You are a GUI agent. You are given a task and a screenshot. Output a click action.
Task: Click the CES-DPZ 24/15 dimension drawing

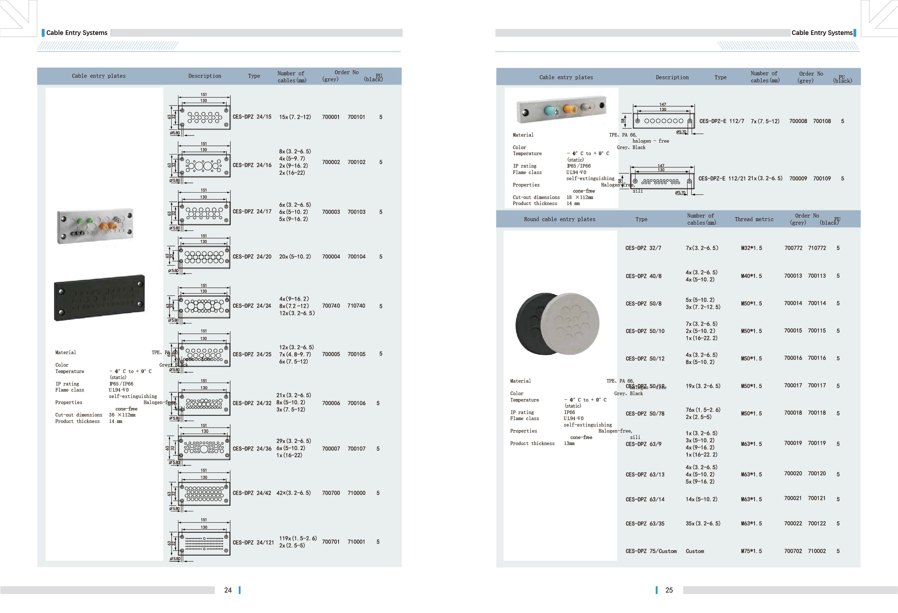pyautogui.click(x=204, y=117)
